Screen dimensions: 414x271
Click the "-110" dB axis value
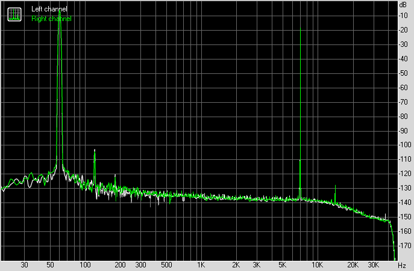click(405, 159)
